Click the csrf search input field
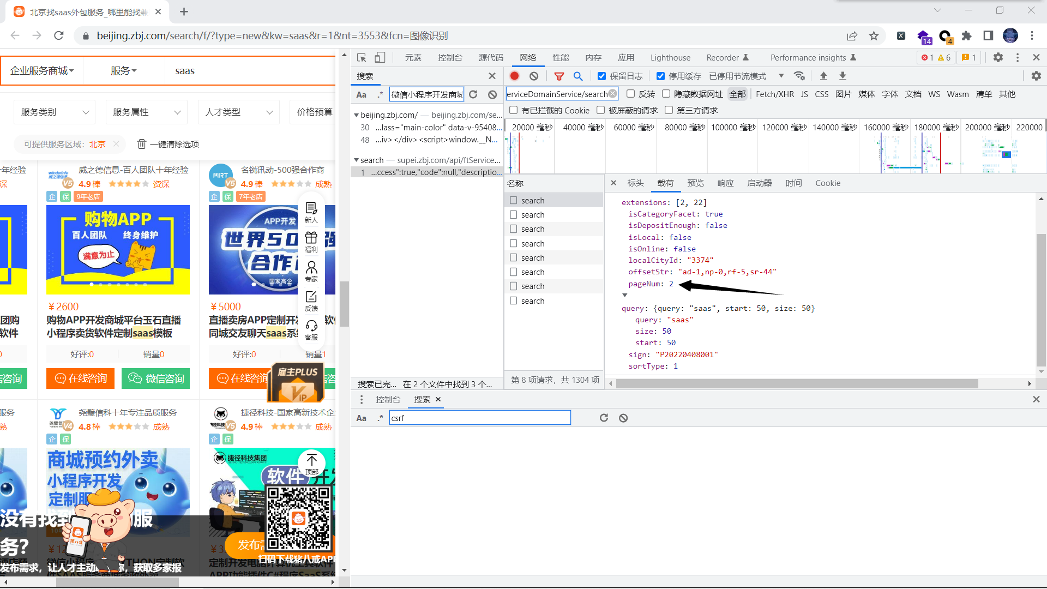The image size is (1047, 589). (x=480, y=418)
